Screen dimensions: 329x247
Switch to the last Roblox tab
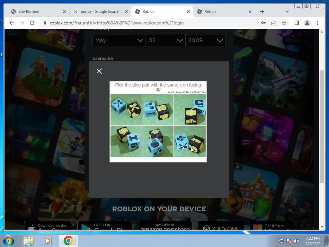click(x=224, y=12)
